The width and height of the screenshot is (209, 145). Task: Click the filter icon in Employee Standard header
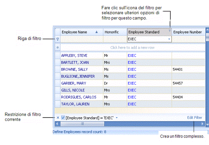[169, 31]
